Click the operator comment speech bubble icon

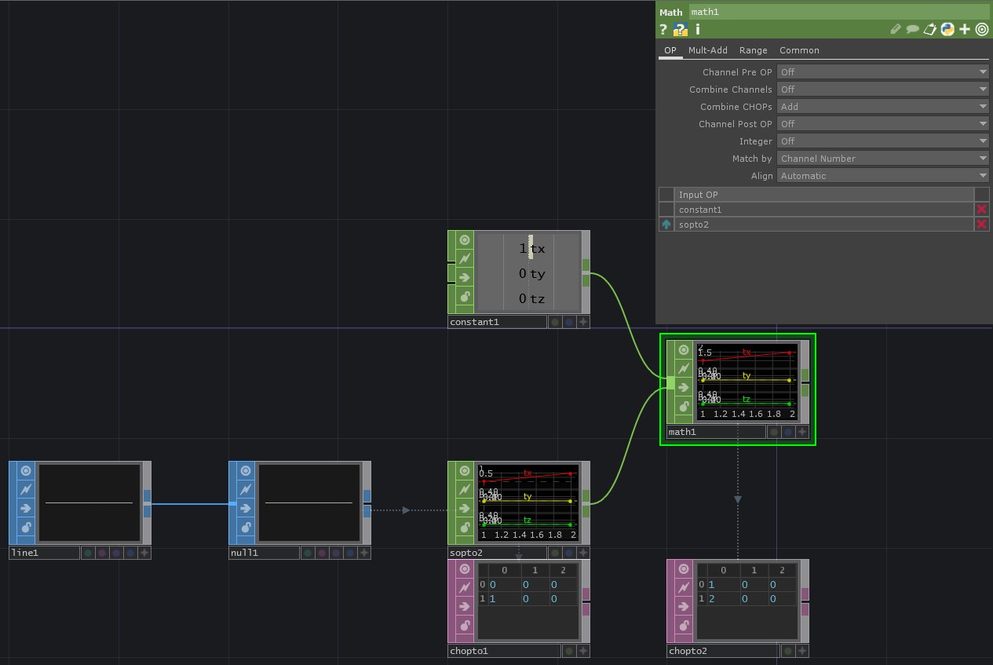912,30
